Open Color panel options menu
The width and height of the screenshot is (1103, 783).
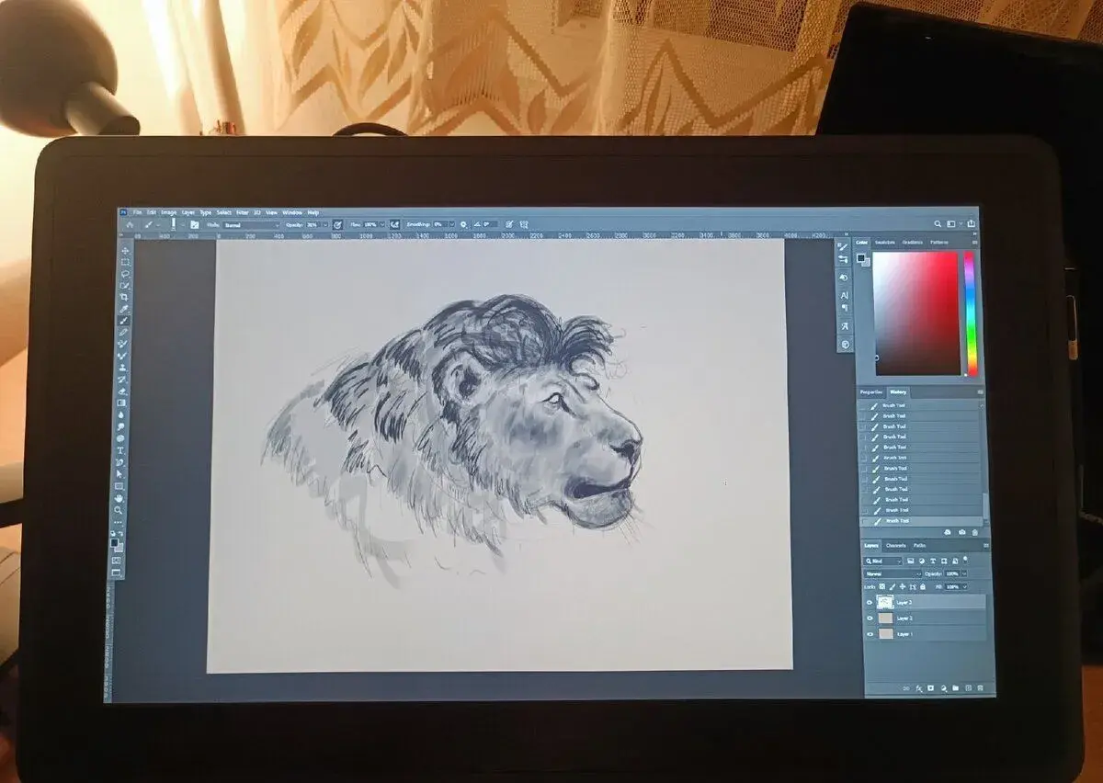click(x=975, y=243)
